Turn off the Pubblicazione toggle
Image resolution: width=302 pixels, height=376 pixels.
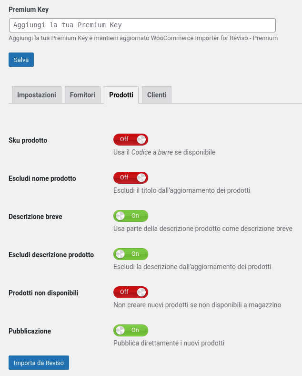[x=131, y=331]
